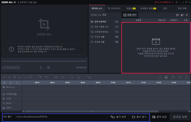191x122 pixels.
Task: Redo the last timeline action
Action: point(9,77)
